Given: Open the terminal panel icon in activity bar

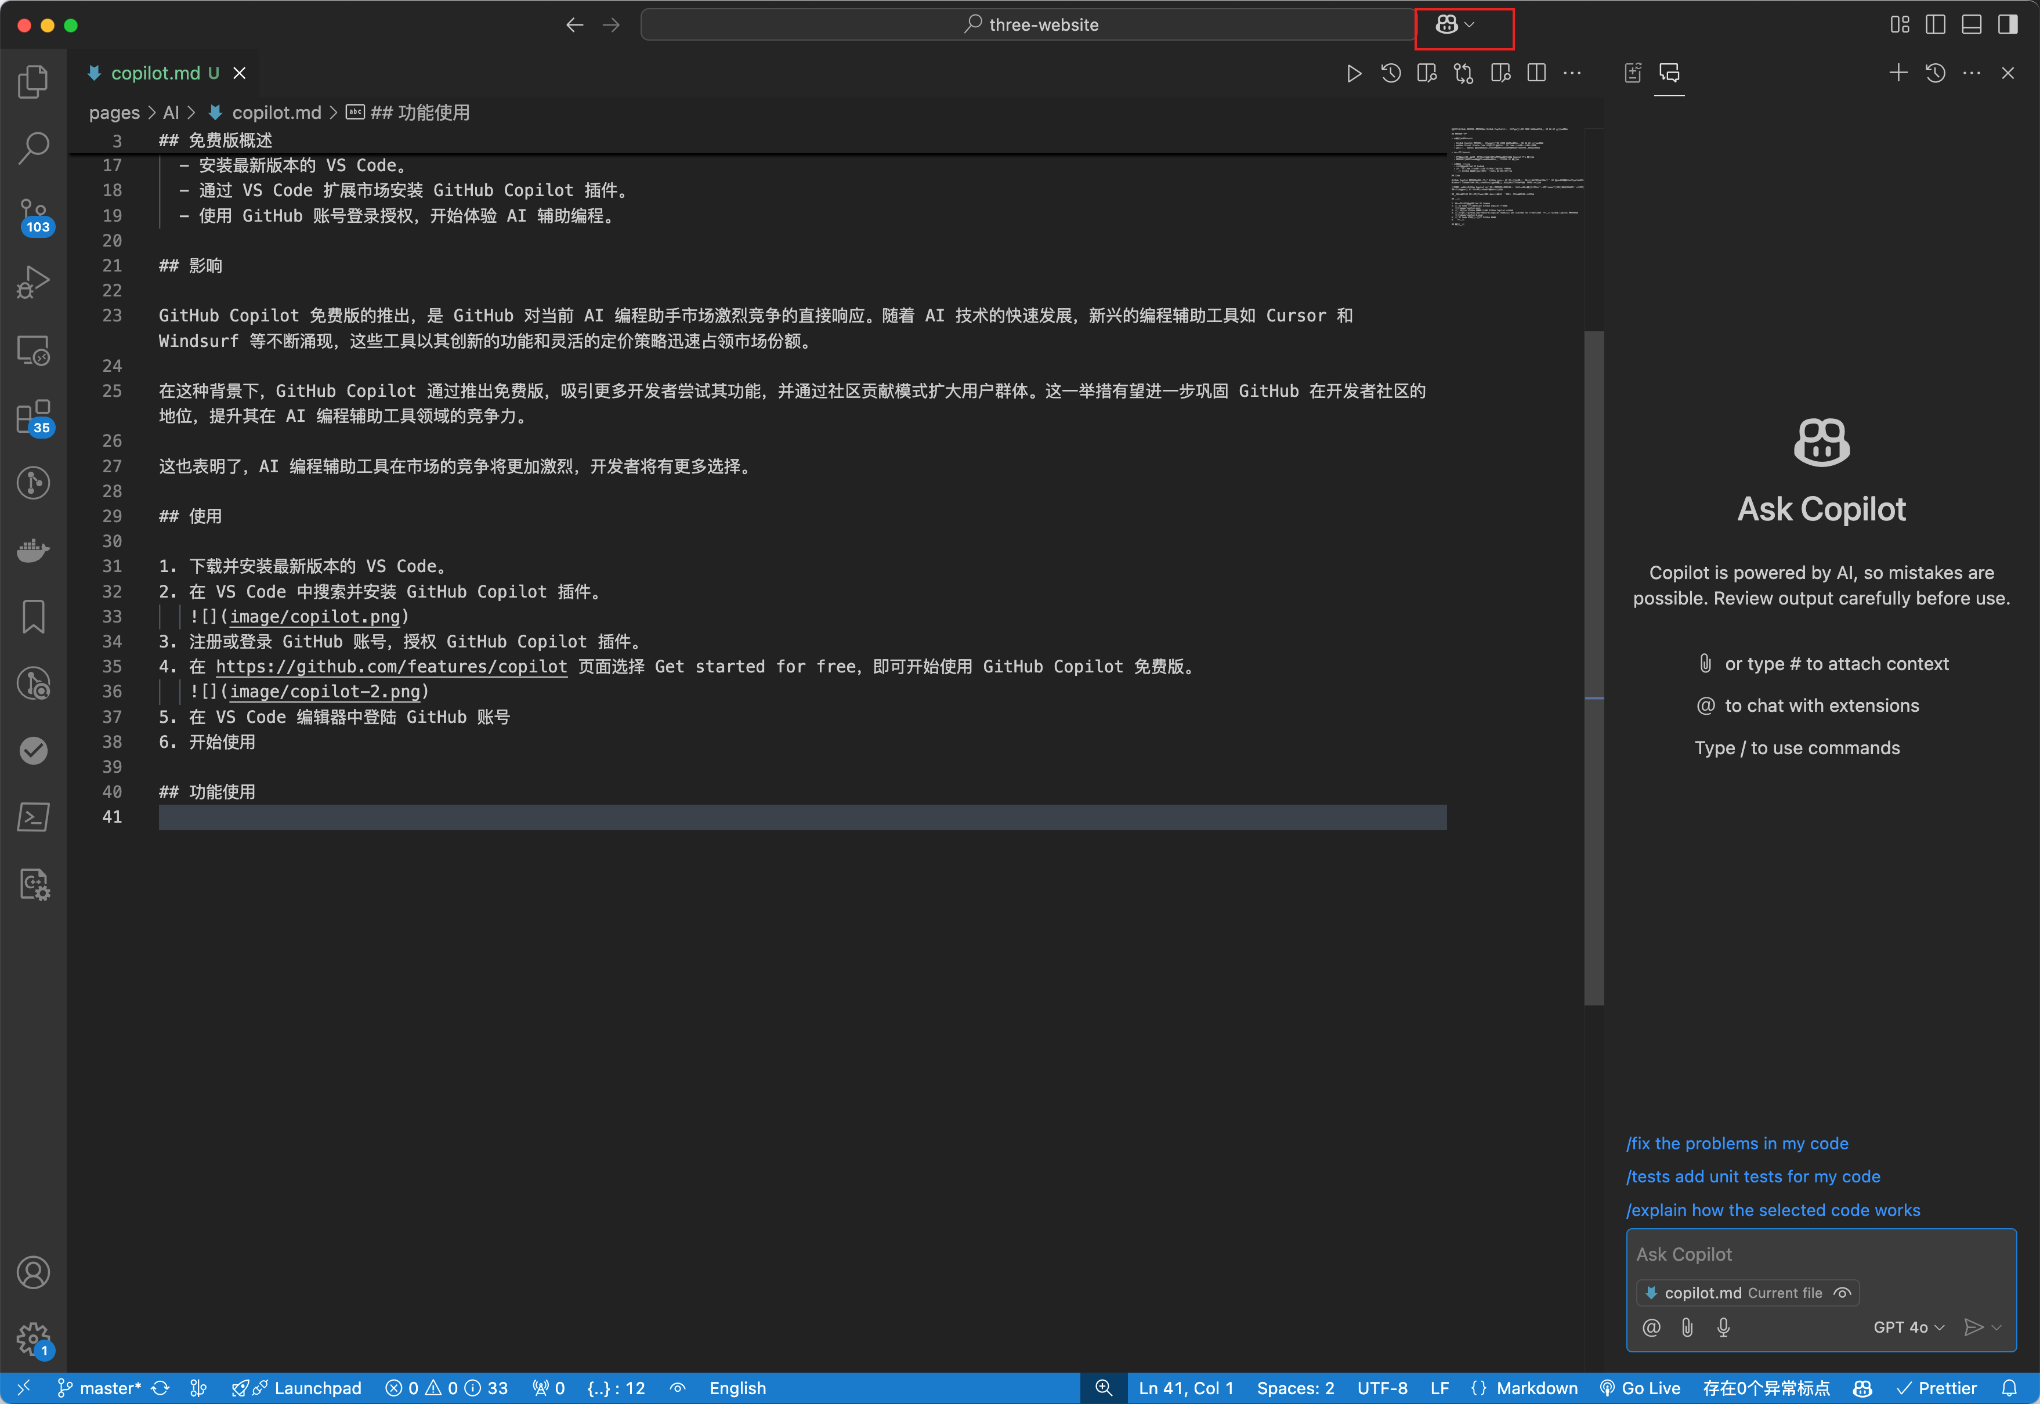Looking at the screenshot, I should [x=34, y=817].
